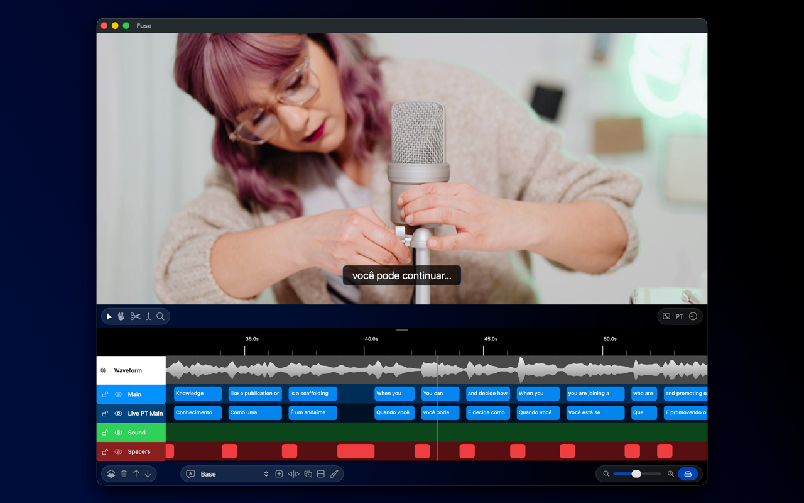Choose the arrow selection tool

(x=109, y=317)
